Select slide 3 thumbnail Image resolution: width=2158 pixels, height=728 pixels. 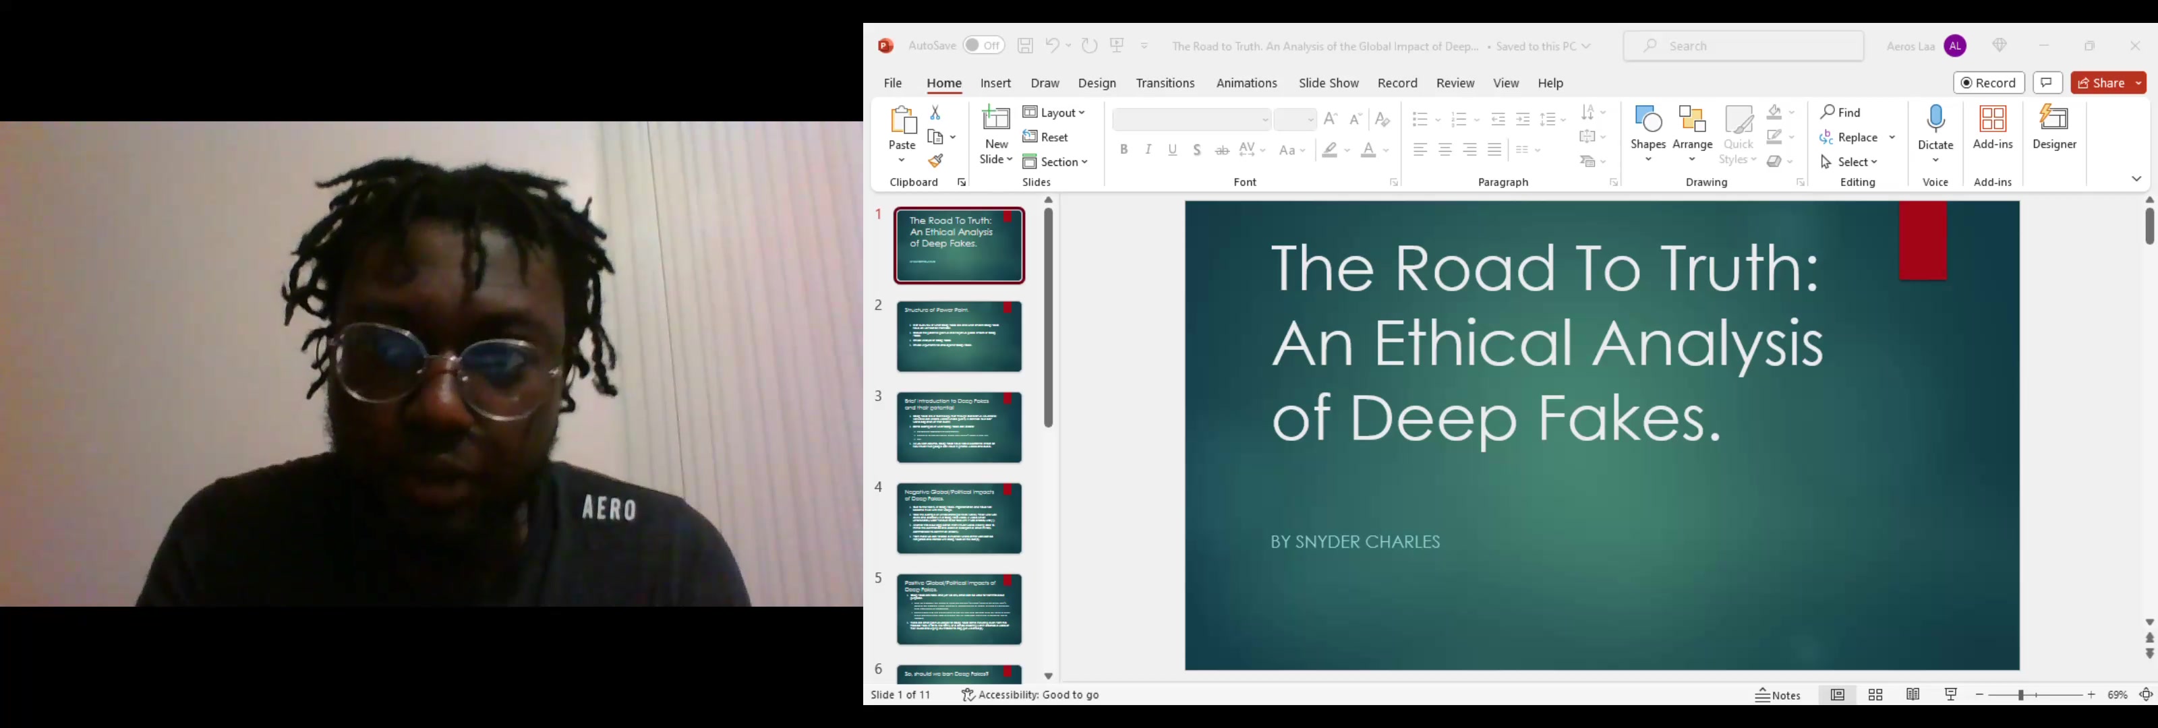click(x=958, y=427)
